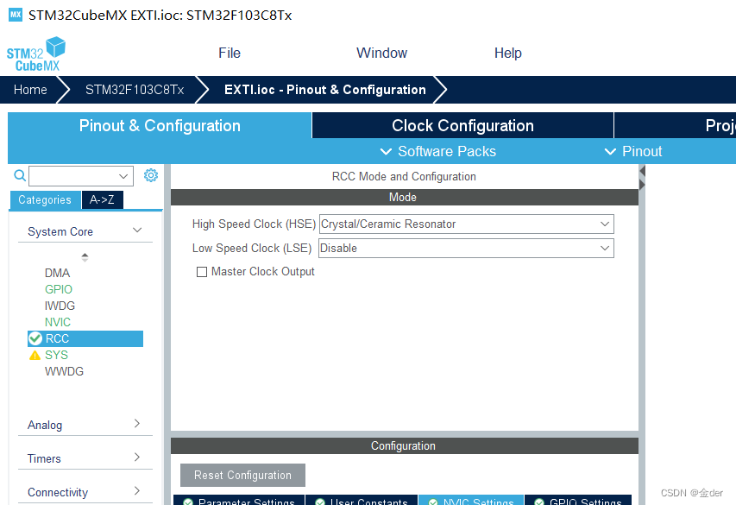Select the Categories tab
This screenshot has height=505, width=736.
(x=45, y=199)
